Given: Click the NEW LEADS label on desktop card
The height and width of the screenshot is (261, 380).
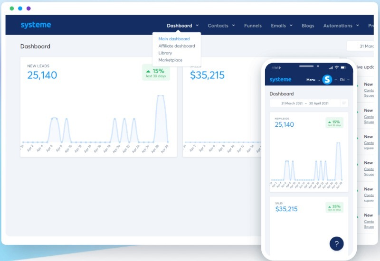Looking at the screenshot, I should click(x=38, y=66).
